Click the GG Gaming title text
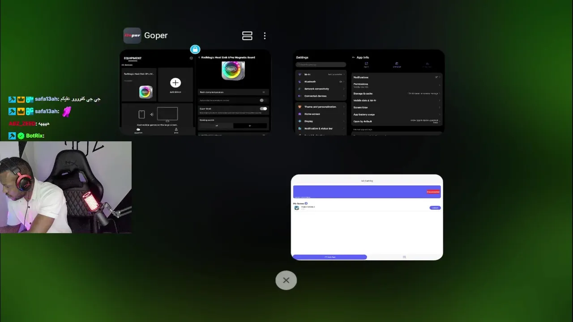The image size is (573, 322). coord(367,181)
